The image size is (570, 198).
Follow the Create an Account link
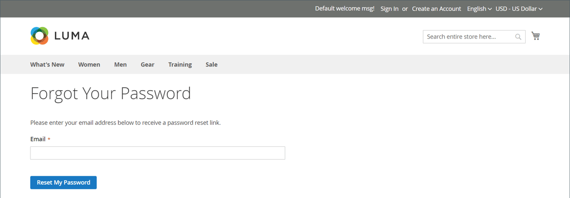(x=437, y=9)
